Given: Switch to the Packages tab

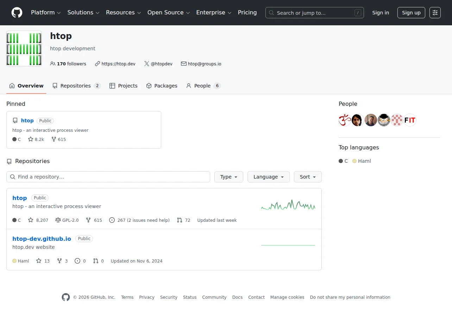Looking at the screenshot, I should click(x=162, y=86).
